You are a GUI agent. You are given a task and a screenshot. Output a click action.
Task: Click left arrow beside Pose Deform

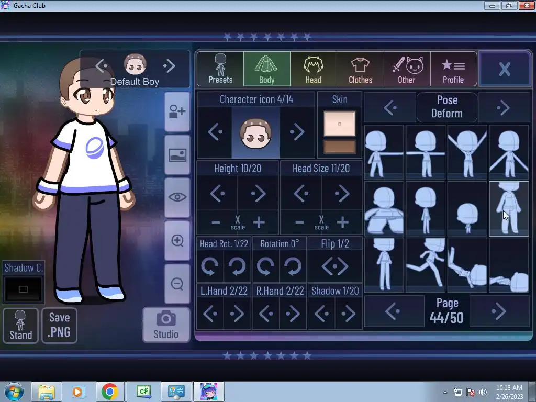390,108
